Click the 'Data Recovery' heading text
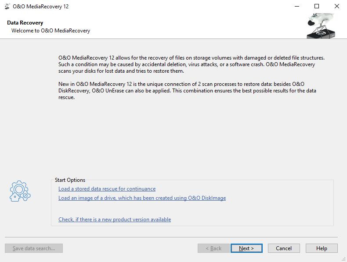 coord(25,23)
